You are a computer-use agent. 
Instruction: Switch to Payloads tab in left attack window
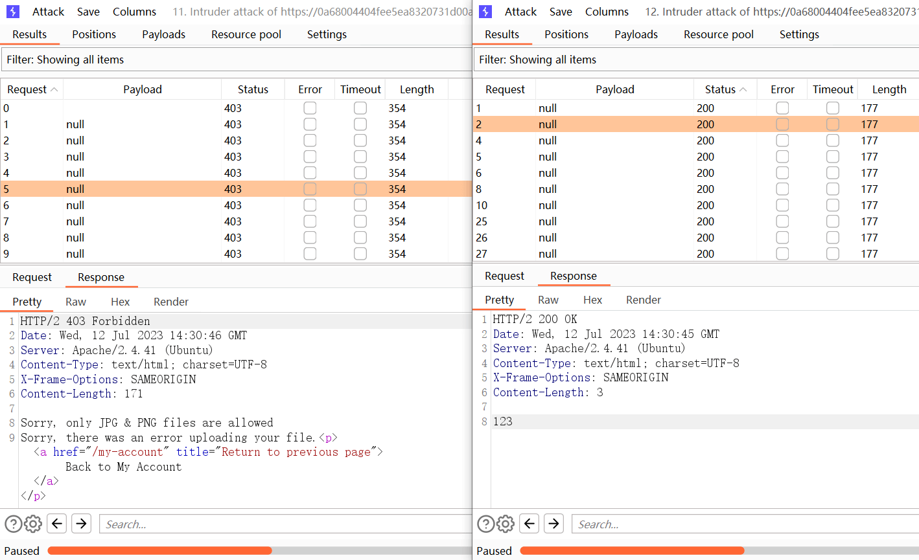point(163,34)
